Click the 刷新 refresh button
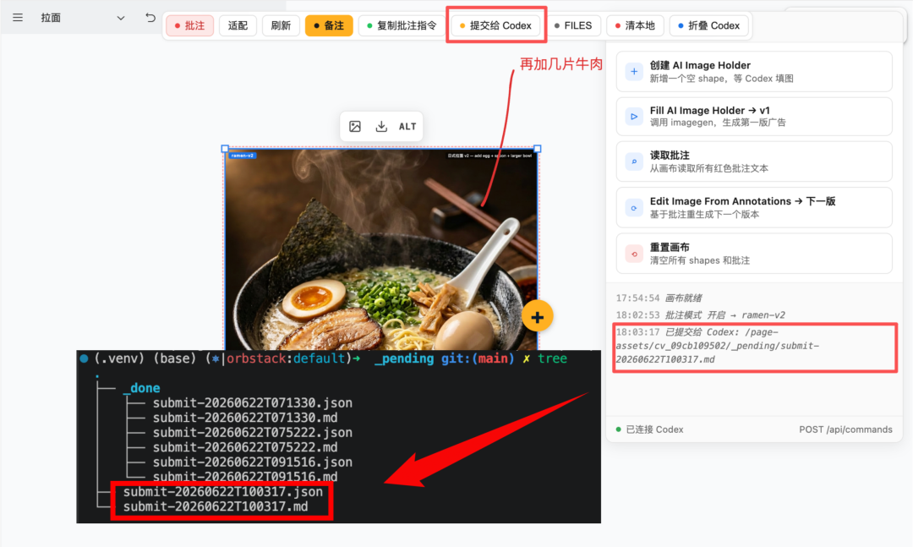Viewport: 913px width, 547px height. [281, 25]
